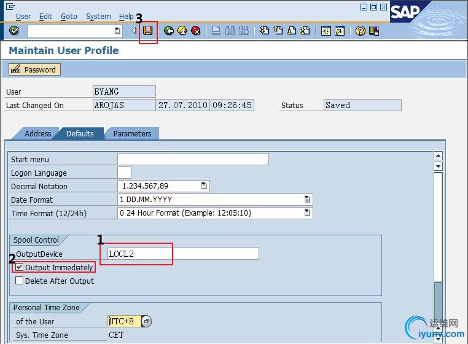Click the scroll up arrow in Defaults panel
The image size is (468, 344).
tap(438, 155)
